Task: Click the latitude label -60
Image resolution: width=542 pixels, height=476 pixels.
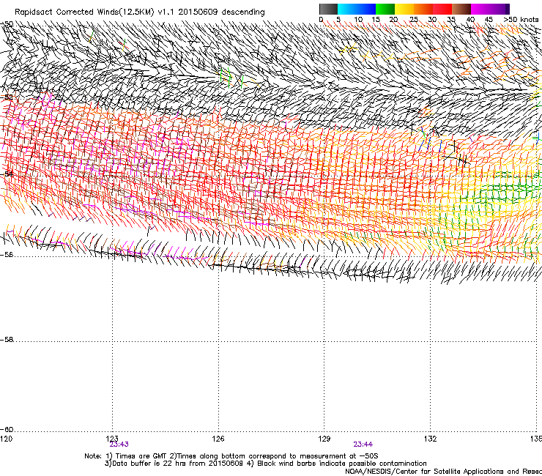Action: 7,430
